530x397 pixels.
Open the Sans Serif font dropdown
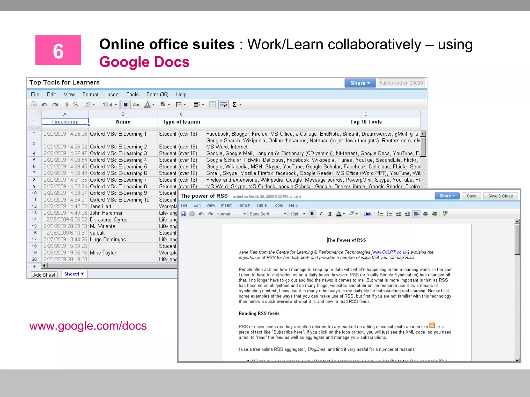pos(268,214)
